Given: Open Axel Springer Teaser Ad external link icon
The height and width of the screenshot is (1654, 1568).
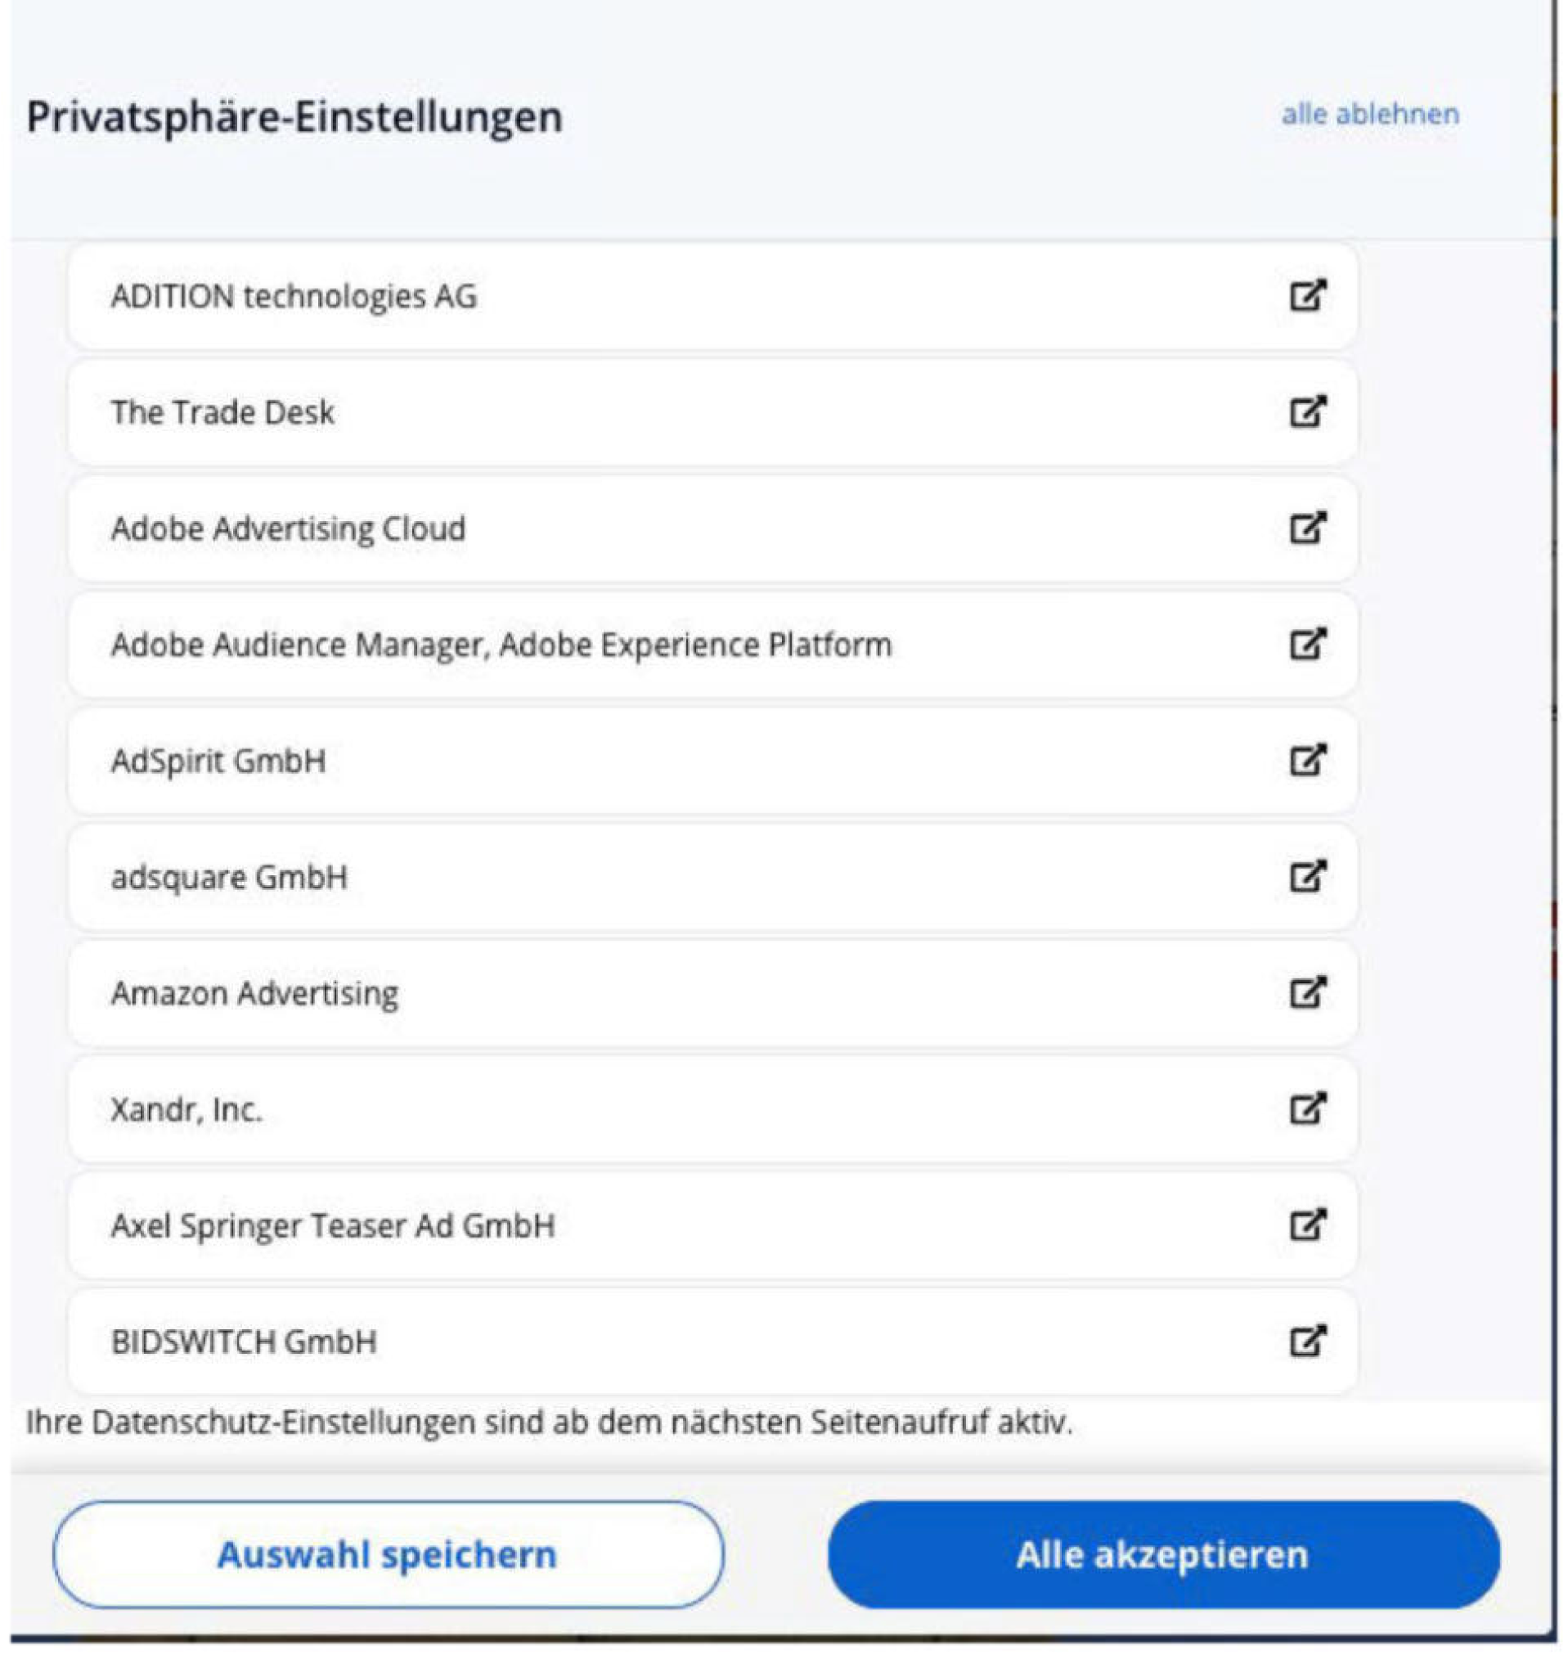Looking at the screenshot, I should pos(1307,1225).
